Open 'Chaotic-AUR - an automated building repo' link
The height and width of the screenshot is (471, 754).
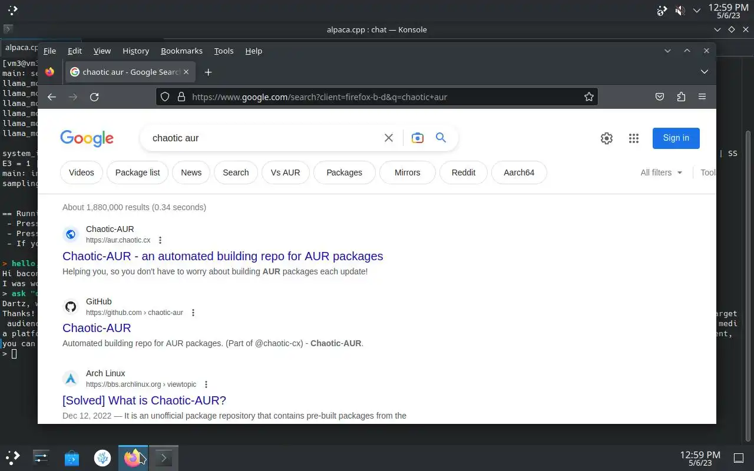[223, 256]
